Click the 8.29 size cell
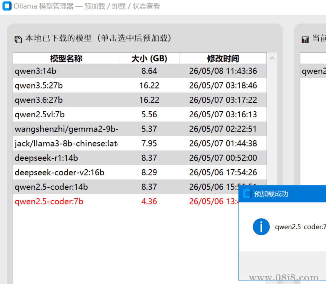Viewport: 326px width, 284px height. (x=149, y=172)
